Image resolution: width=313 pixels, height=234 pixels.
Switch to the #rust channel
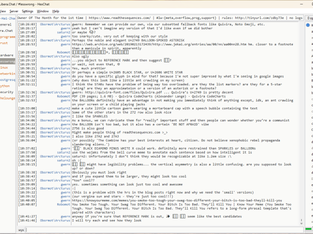click(x=4, y=43)
